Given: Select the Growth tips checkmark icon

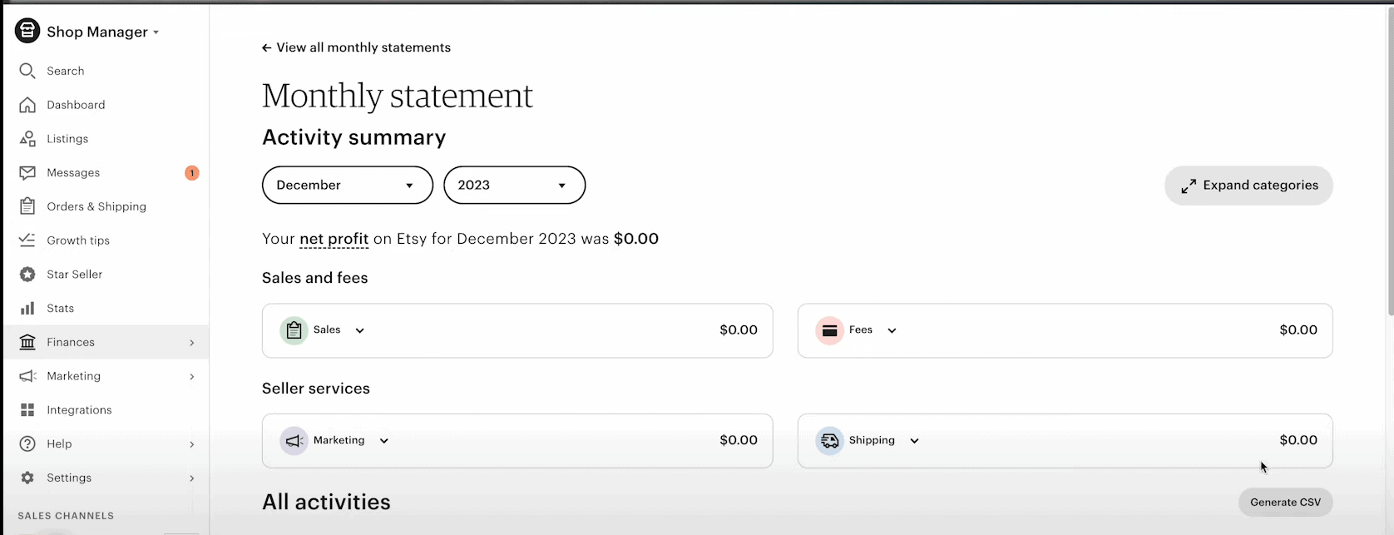Looking at the screenshot, I should (27, 240).
